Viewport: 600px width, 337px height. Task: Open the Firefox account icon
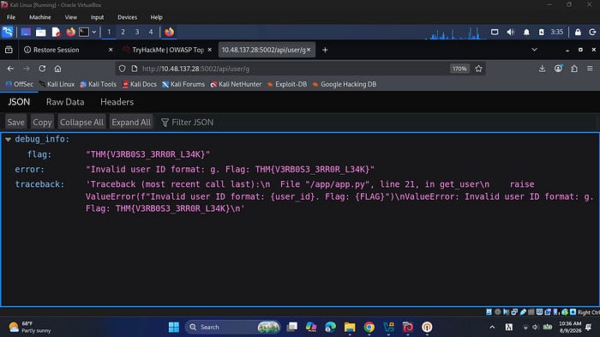pyautogui.click(x=558, y=69)
